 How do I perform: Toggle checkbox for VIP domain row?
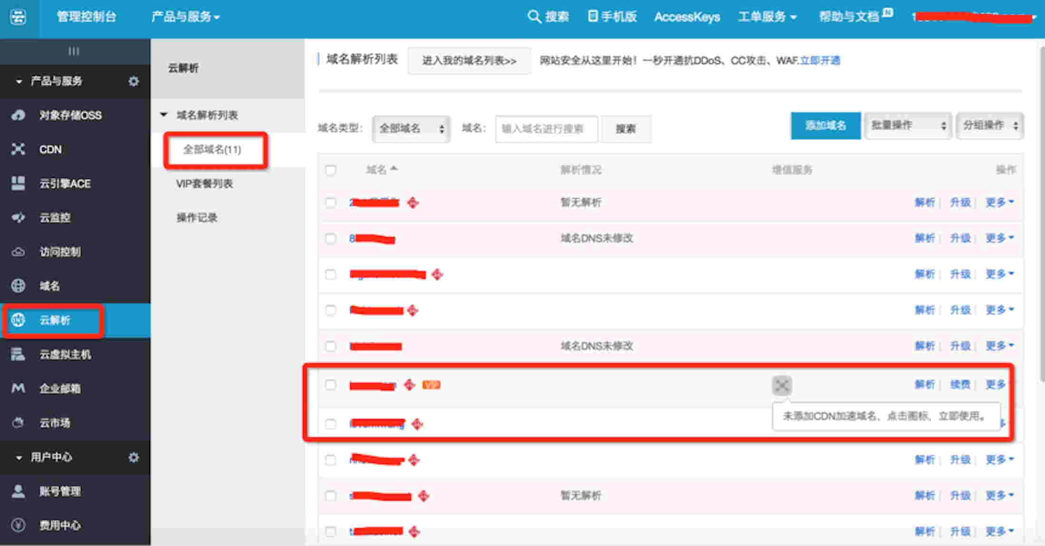tap(331, 385)
